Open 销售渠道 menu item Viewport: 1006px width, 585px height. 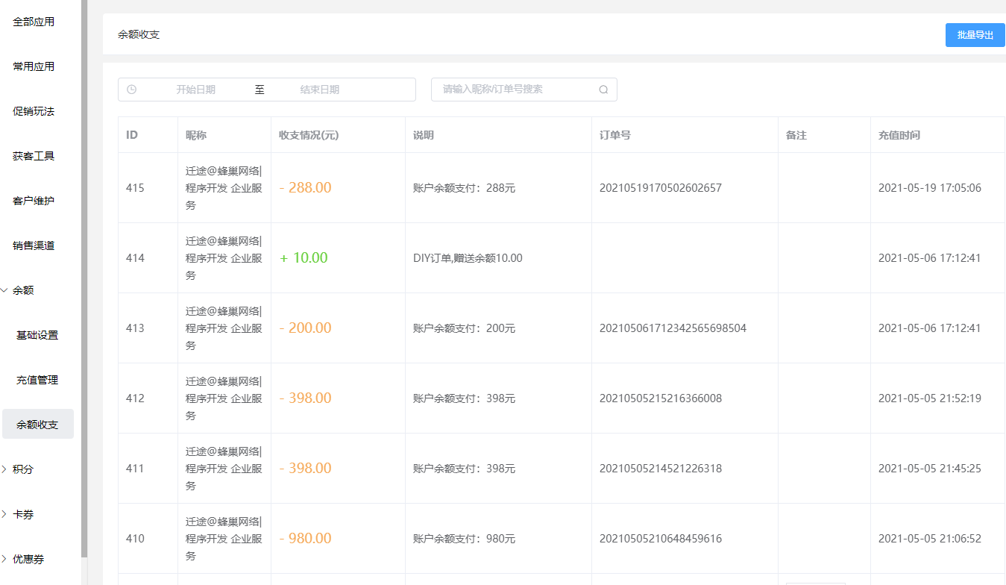pyautogui.click(x=34, y=245)
